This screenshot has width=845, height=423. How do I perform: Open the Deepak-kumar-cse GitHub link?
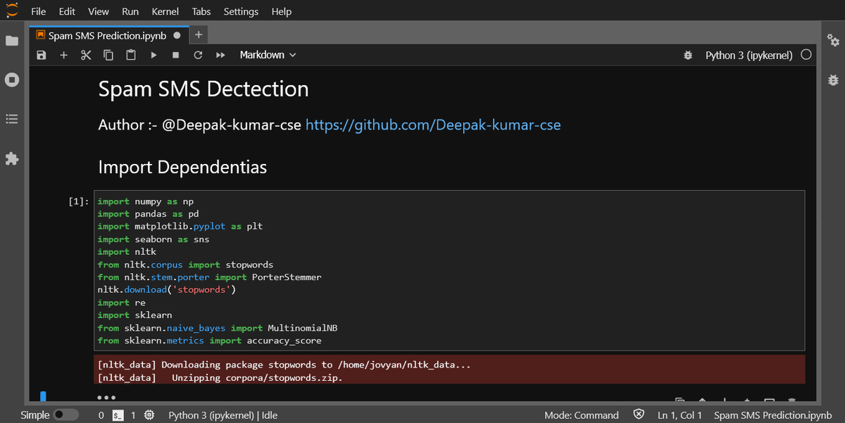click(433, 125)
